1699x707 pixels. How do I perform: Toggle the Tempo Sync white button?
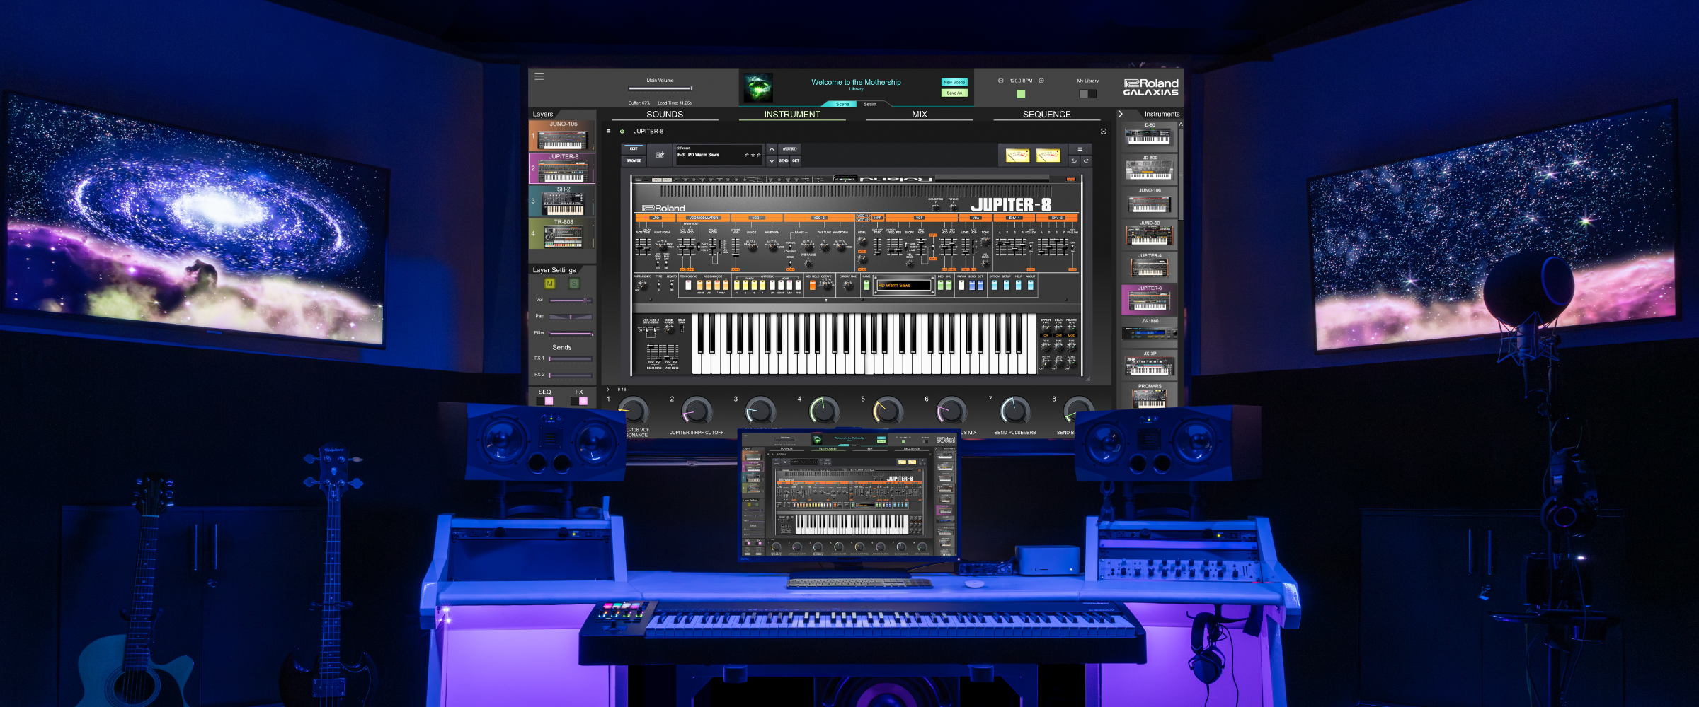coord(688,285)
